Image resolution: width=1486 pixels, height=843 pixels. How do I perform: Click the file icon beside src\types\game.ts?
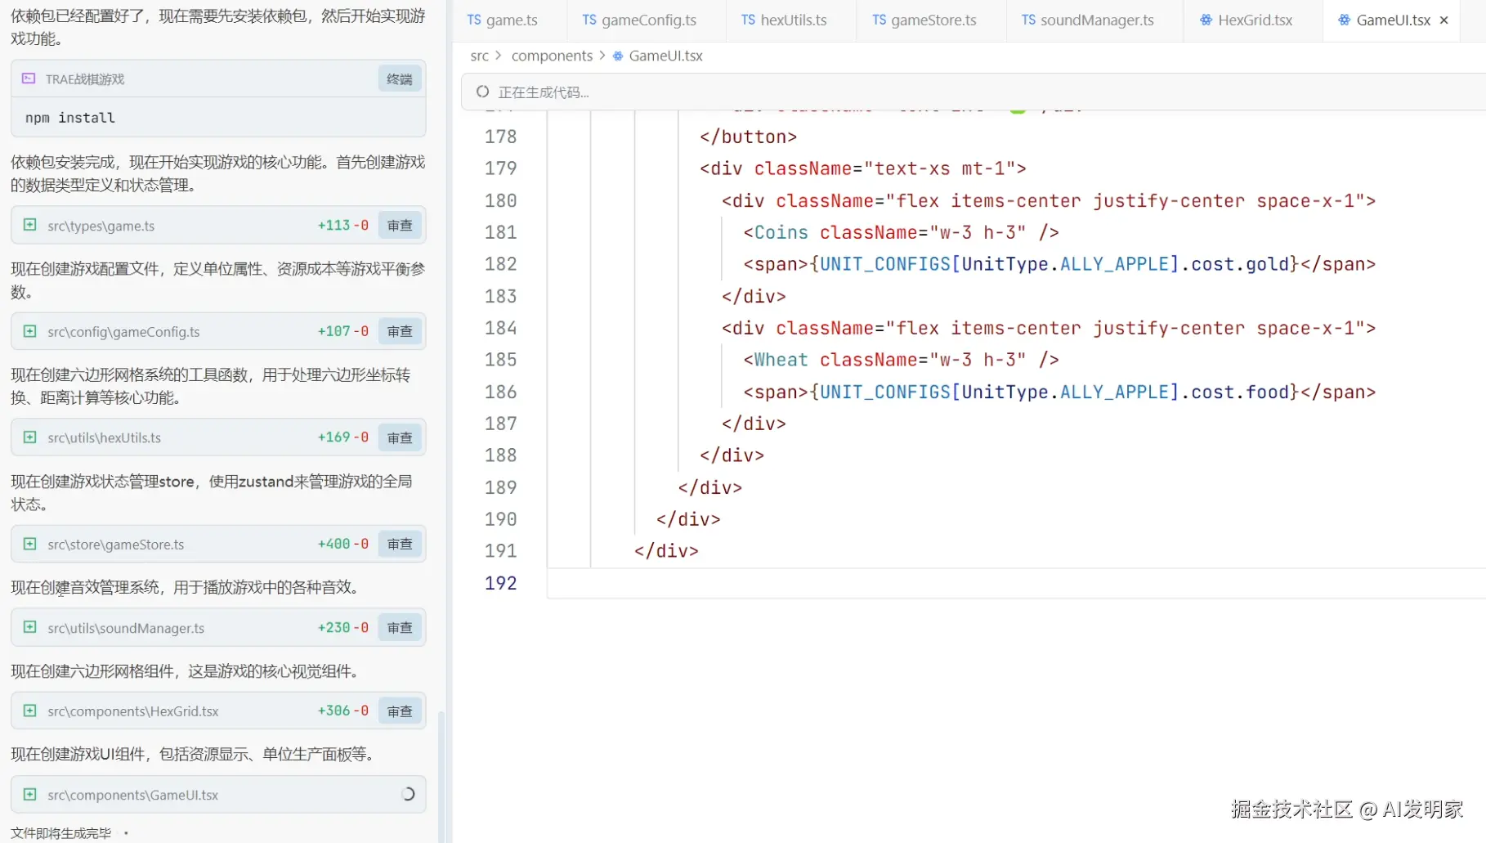pyautogui.click(x=30, y=225)
